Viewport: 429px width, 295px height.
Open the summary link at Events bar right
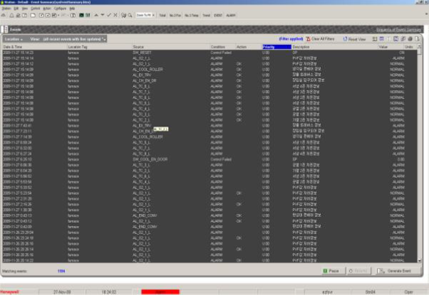point(398,29)
